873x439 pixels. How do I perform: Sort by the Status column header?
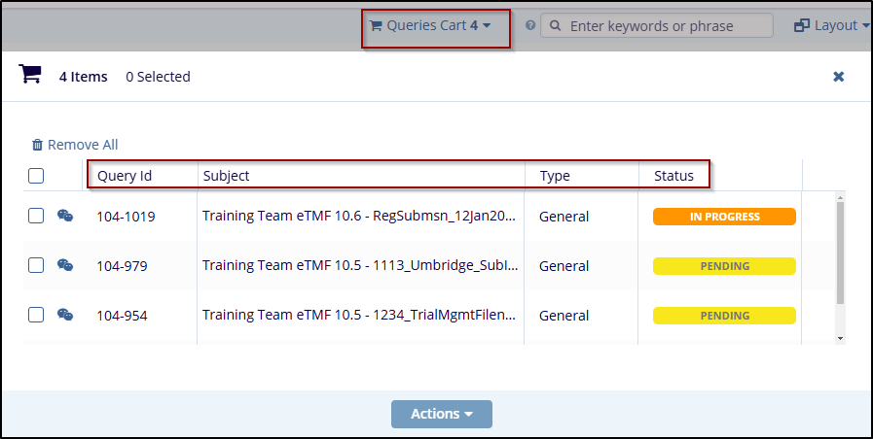point(673,176)
